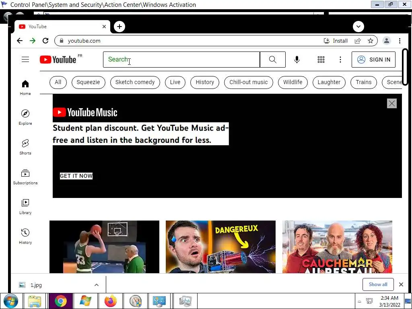Dismiss the downloads bar
Screen dimensions: 412x309
pos(401,284)
